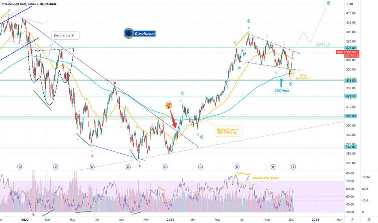Image resolution: width=378 pixels, height=223 pixels.
Task: Click the exploding-head emoji on chart
Action: pyautogui.click(x=168, y=105)
